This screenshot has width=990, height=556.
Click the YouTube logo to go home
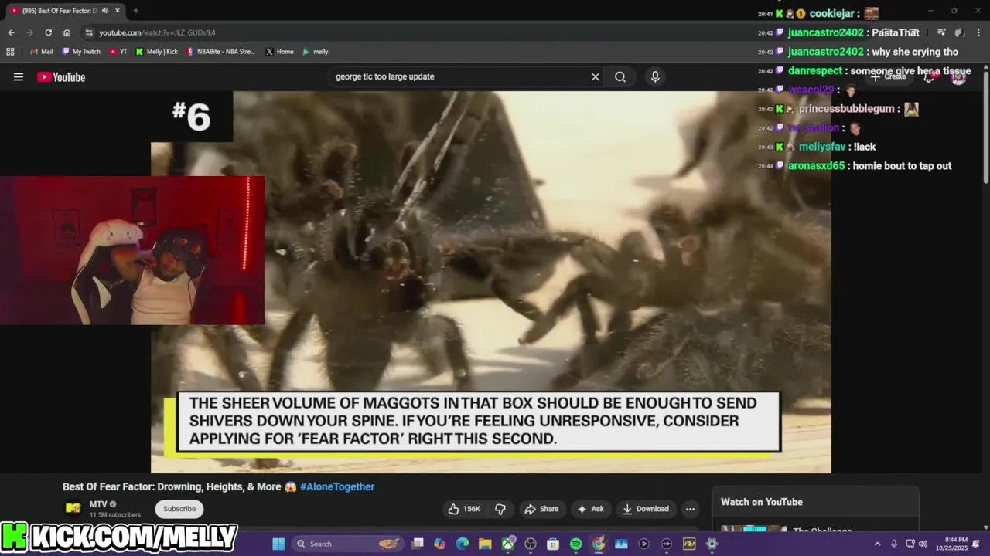click(61, 76)
